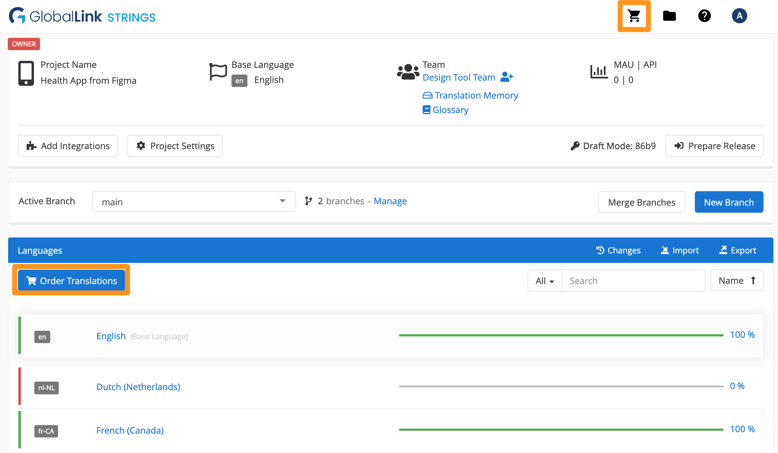
Task: Click Export in Languages header
Action: pyautogui.click(x=738, y=250)
